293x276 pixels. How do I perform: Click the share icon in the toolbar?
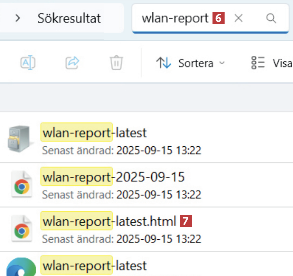pyautogui.click(x=73, y=63)
